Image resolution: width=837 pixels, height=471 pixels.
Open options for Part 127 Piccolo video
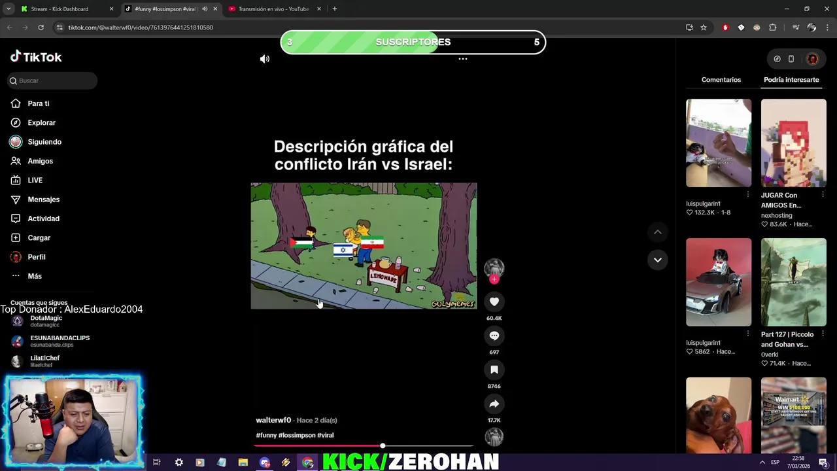coord(823,334)
